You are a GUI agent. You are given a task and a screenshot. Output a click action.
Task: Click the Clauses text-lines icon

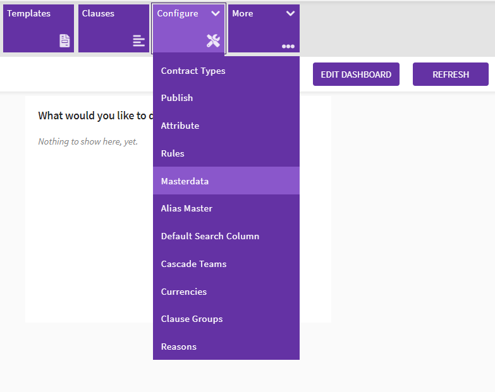(138, 41)
